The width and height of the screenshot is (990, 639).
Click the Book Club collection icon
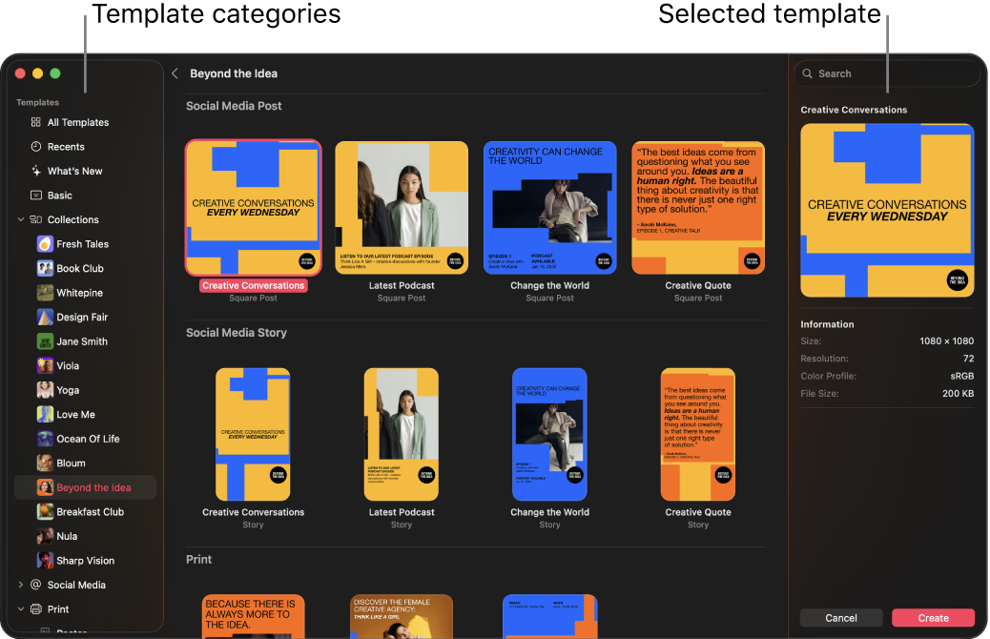point(45,268)
